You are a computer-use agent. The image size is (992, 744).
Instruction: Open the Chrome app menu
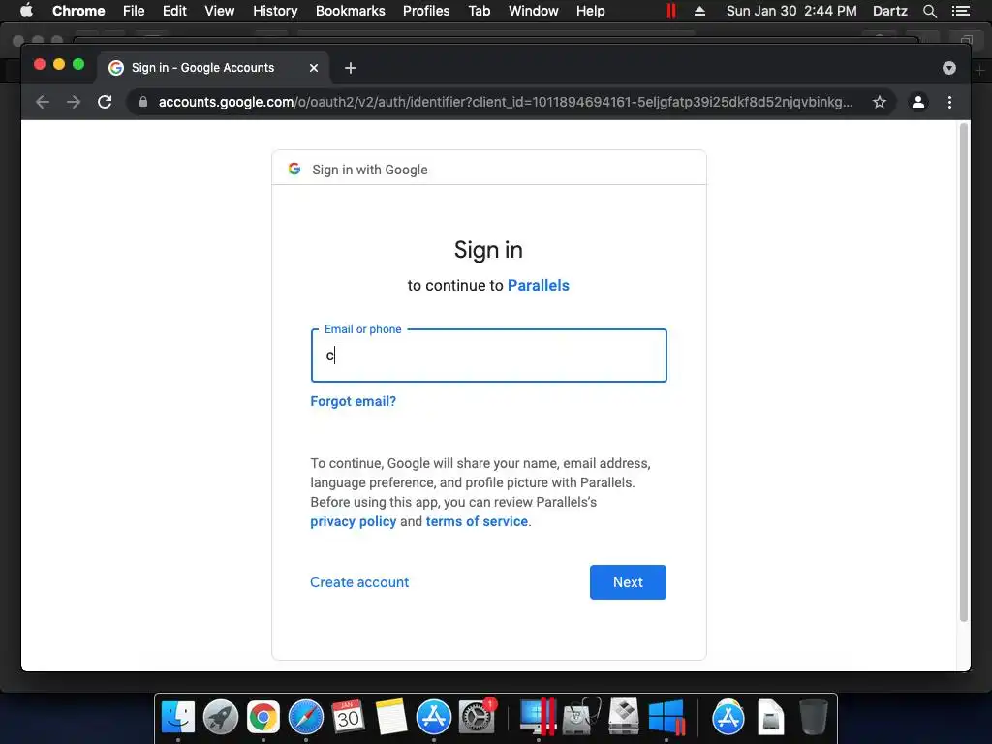[x=78, y=11]
